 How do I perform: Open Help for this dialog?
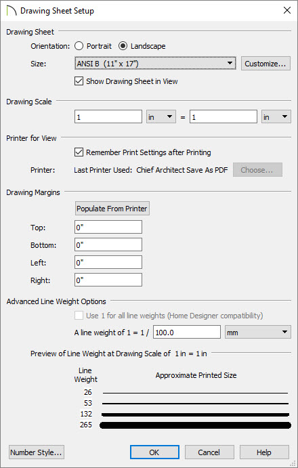[264, 452]
